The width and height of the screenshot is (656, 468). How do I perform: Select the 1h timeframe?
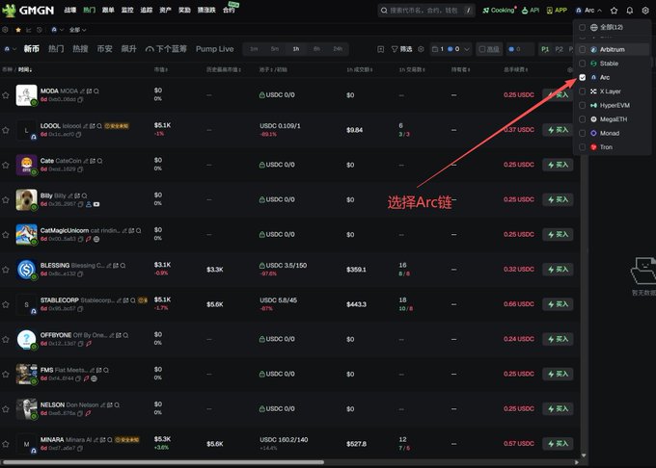pyautogui.click(x=296, y=49)
